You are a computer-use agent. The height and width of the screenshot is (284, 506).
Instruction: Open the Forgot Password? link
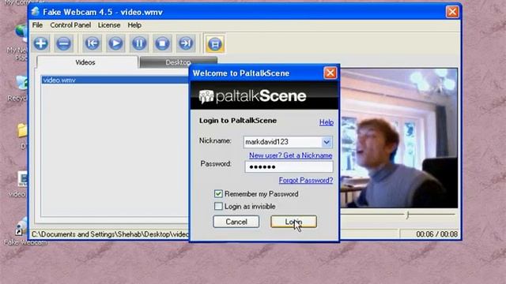tap(306, 181)
